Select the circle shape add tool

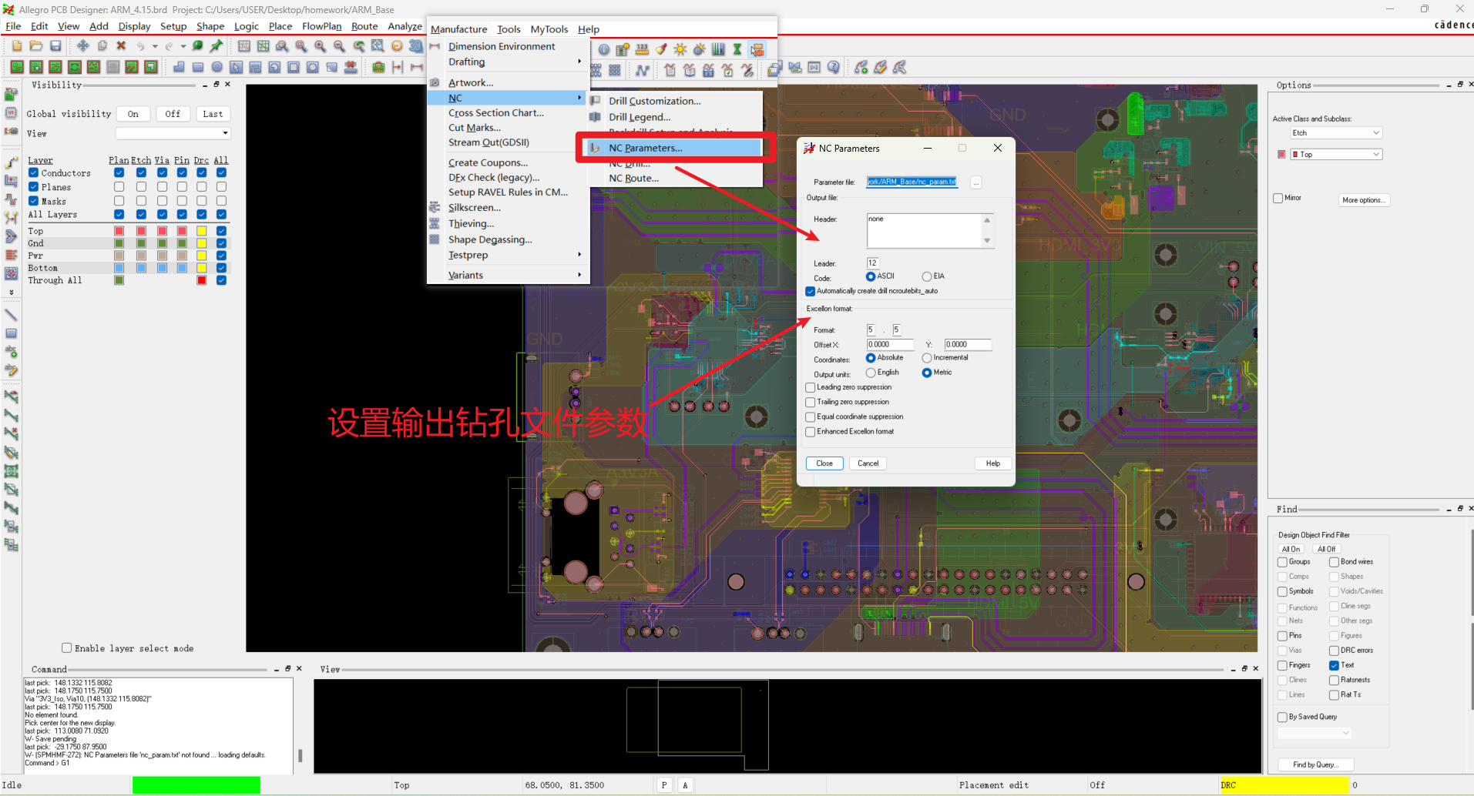click(x=217, y=67)
